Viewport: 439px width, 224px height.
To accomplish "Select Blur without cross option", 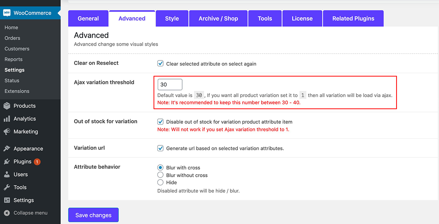I will [160, 175].
